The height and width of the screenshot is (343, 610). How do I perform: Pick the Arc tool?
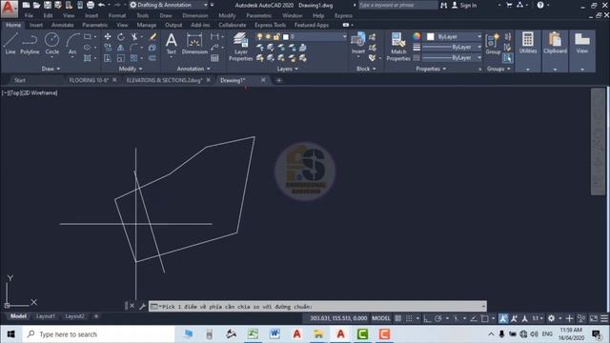[72, 43]
